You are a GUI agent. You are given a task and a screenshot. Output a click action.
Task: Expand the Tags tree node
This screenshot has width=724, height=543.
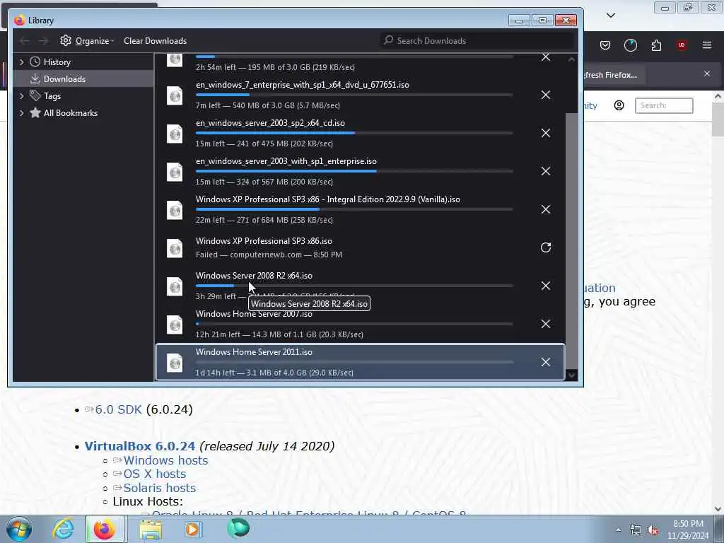coord(21,96)
